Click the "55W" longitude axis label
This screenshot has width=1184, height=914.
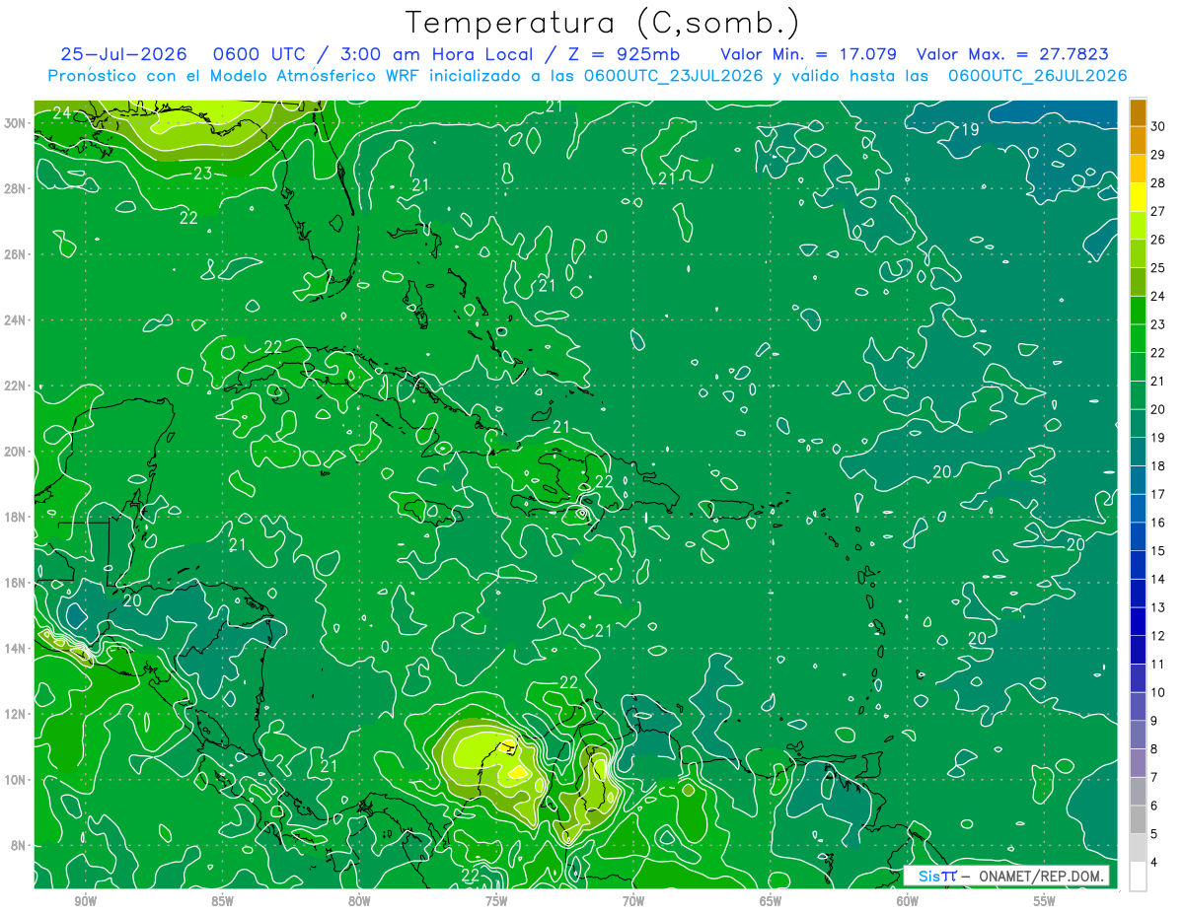coord(1045,901)
